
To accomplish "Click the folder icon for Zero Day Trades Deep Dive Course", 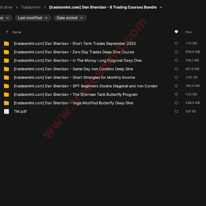I will pyautogui.click(x=7, y=52).
